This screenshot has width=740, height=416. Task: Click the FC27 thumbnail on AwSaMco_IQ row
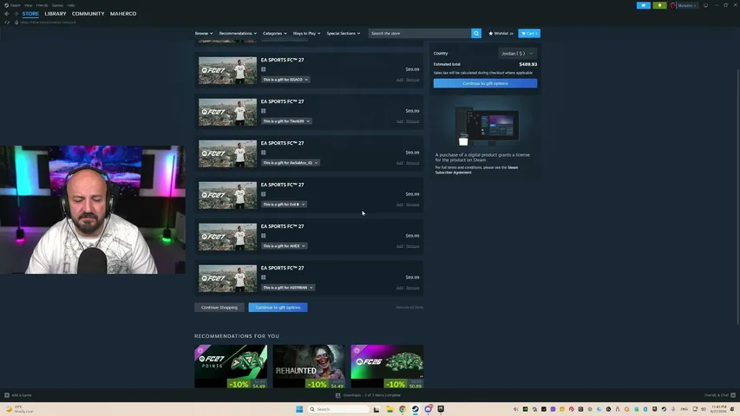[227, 153]
